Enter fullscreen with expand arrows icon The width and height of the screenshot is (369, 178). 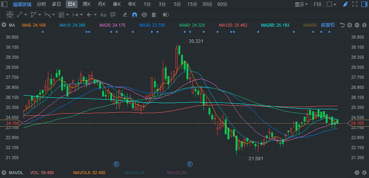355,4
